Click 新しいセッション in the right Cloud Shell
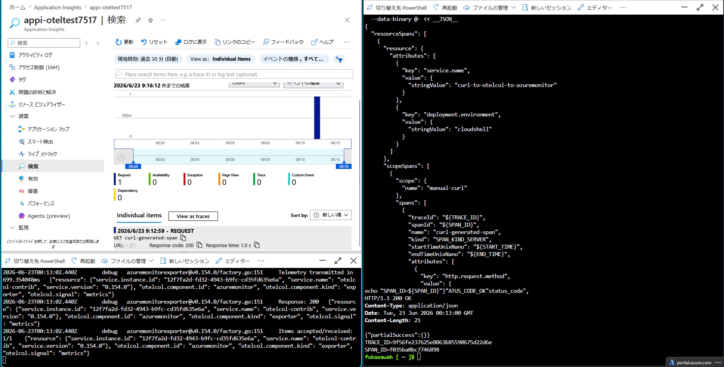 (547, 8)
